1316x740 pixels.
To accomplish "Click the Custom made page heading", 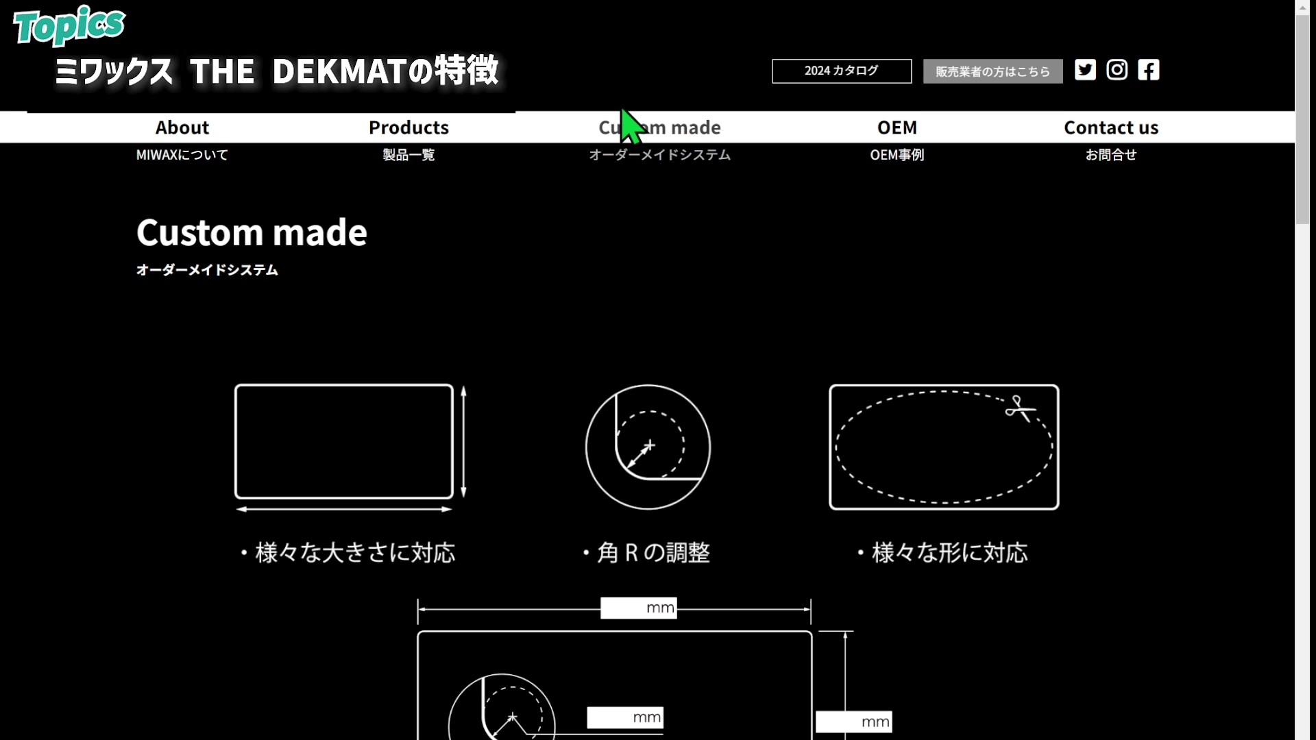I will [252, 232].
